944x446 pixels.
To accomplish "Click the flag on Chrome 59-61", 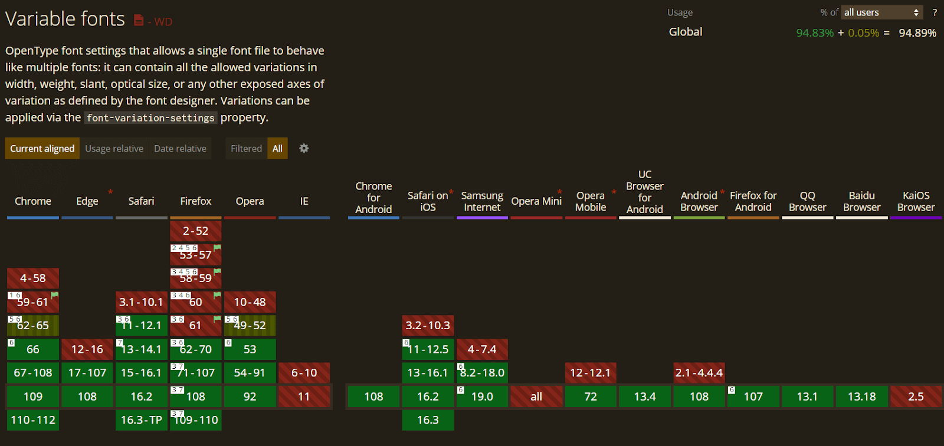I will pos(55,294).
